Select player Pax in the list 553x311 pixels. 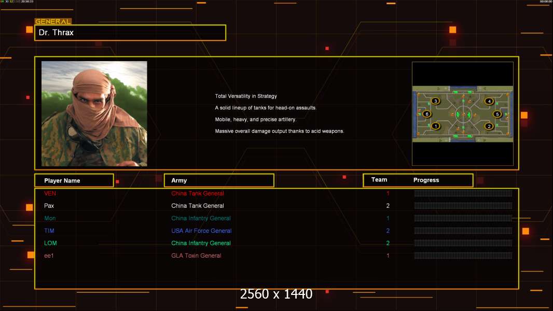(49, 206)
